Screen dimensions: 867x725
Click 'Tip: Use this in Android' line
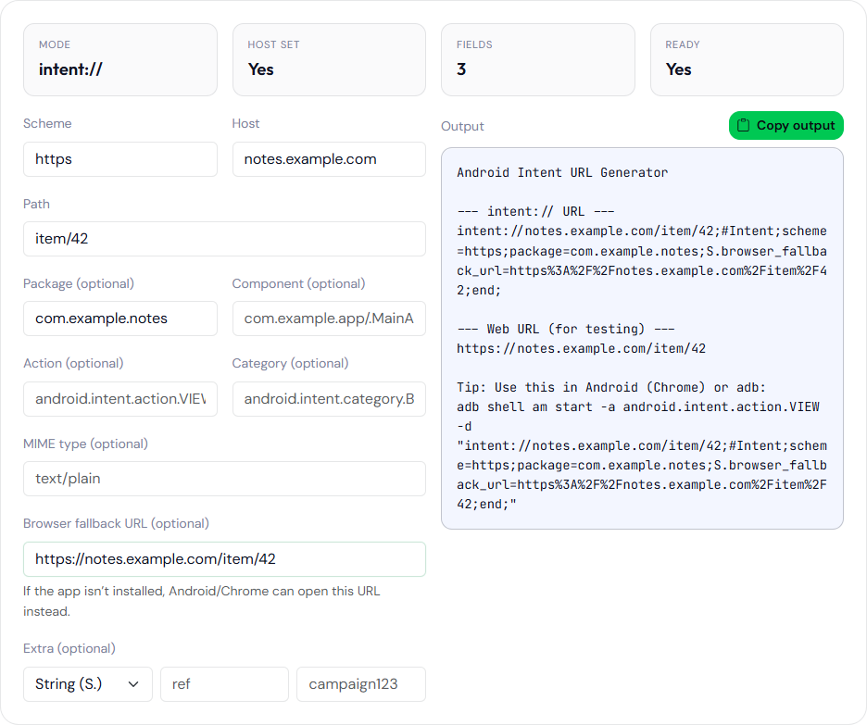pyautogui.click(x=611, y=387)
